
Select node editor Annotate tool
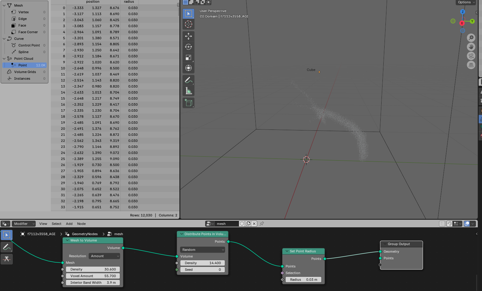pyautogui.click(x=7, y=247)
